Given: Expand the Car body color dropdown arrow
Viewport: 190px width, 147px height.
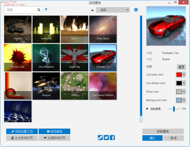Looking at the screenshot, I should coord(184,74).
